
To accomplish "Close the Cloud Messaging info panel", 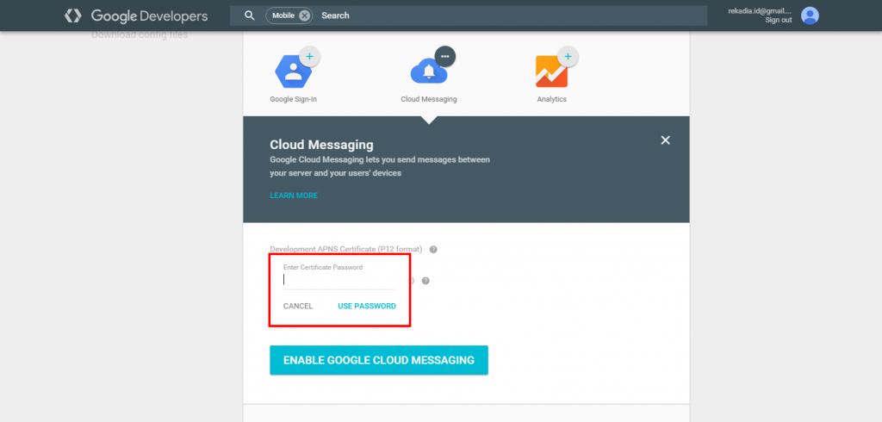I will click(666, 140).
